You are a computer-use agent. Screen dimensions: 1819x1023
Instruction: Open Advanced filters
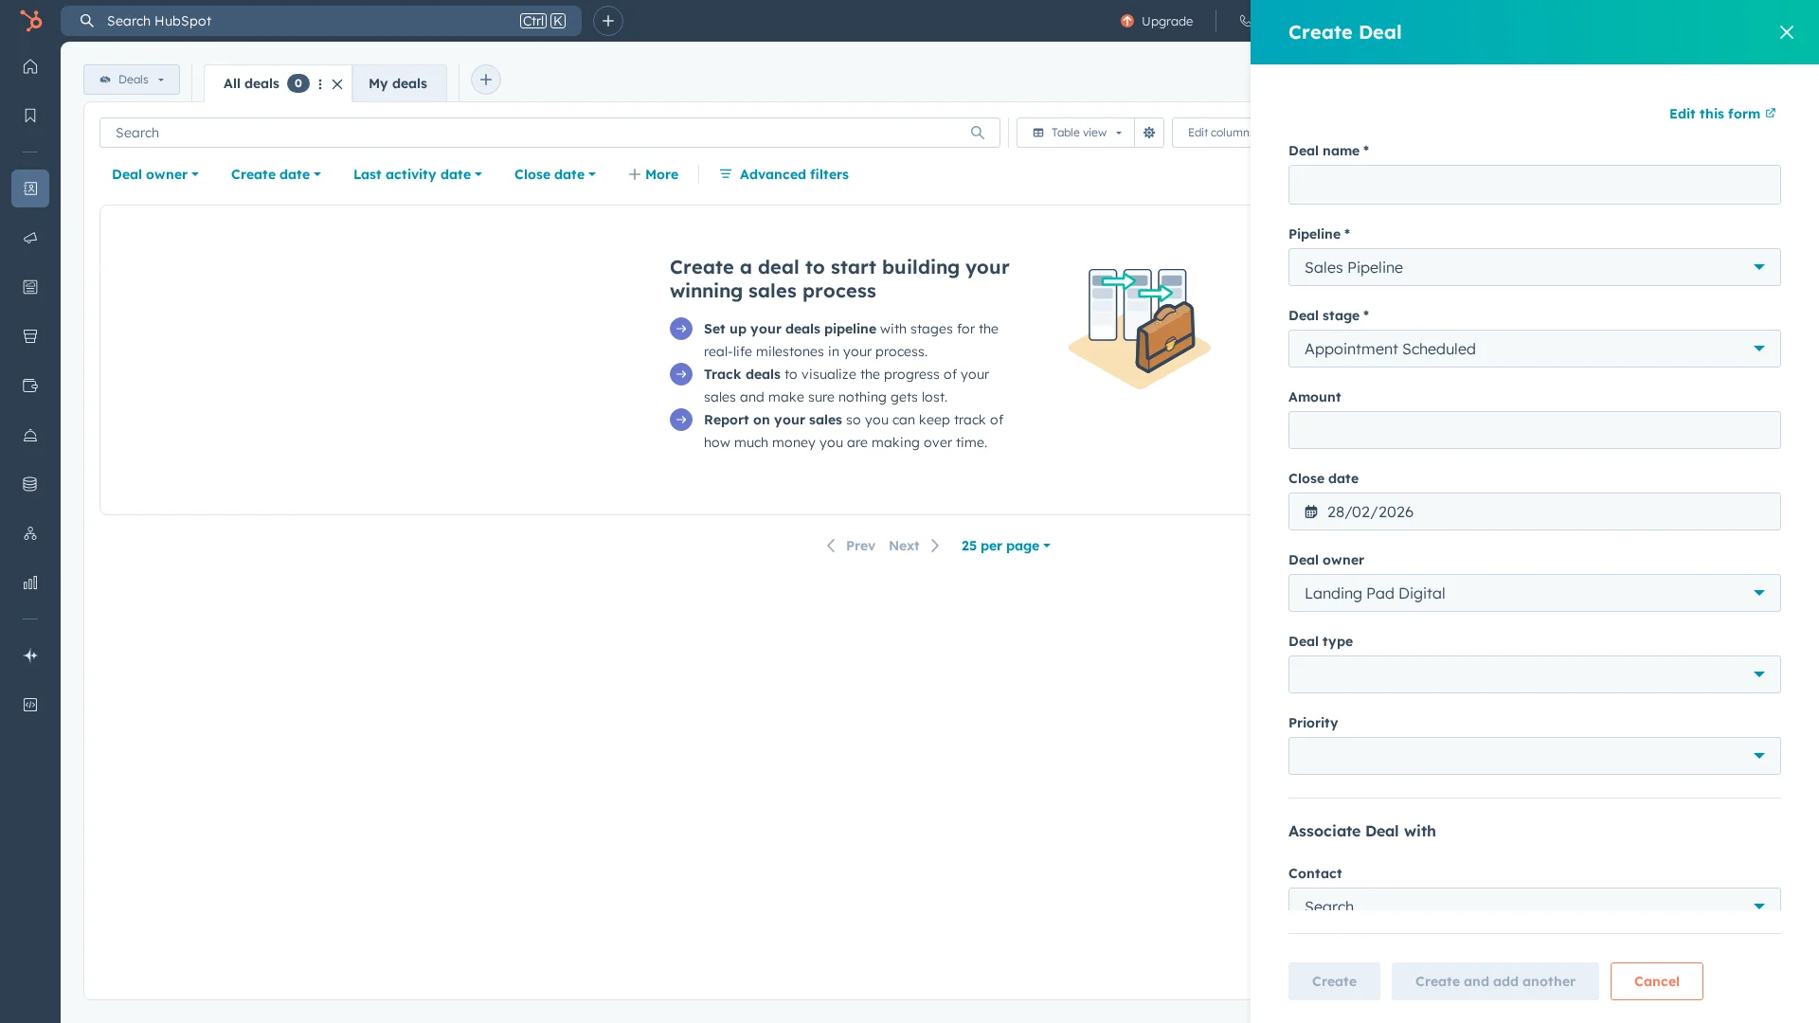(x=783, y=174)
